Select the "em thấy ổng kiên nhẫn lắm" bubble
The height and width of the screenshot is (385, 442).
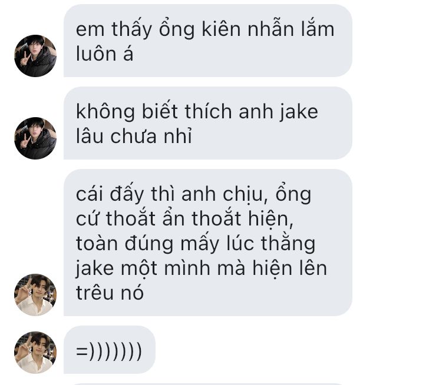pyautogui.click(x=208, y=41)
